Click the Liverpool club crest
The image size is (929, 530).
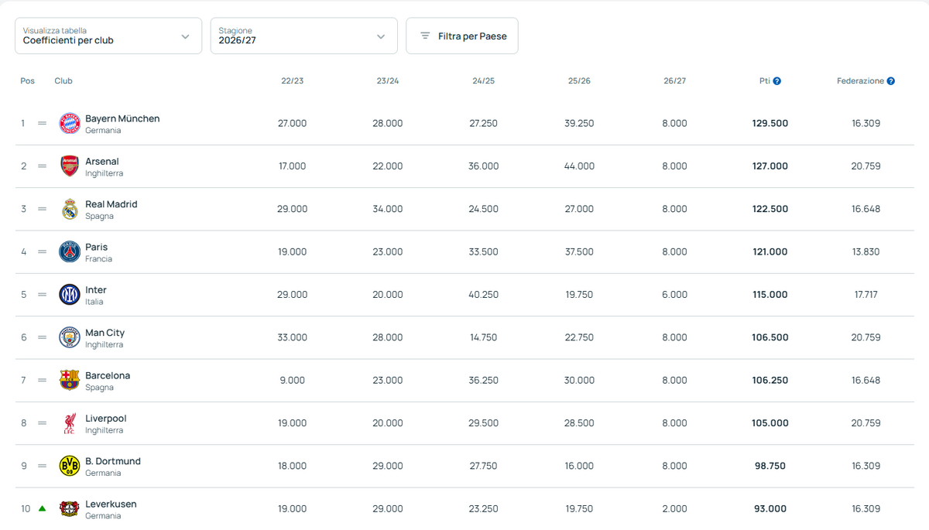click(x=70, y=423)
